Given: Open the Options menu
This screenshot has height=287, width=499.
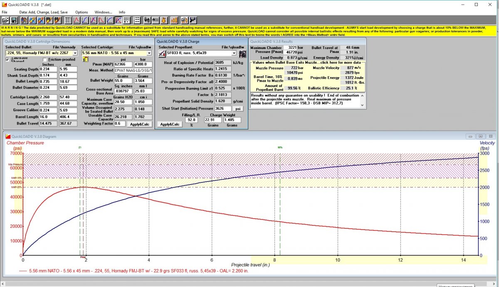Looking at the screenshot, I should click(x=82, y=12).
